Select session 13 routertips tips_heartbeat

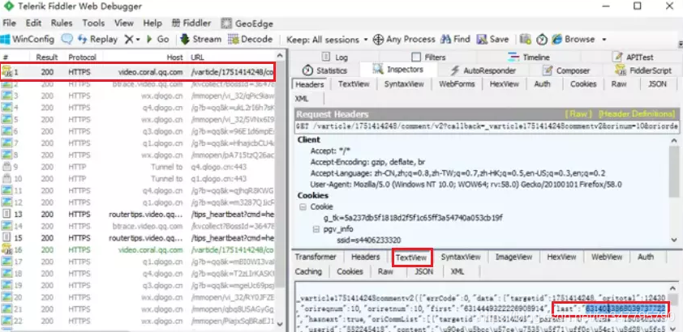click(x=138, y=215)
